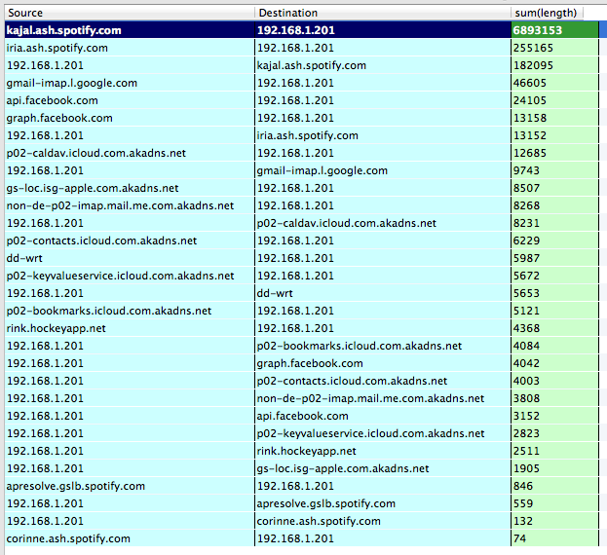Click the 5987 length value

click(526, 258)
